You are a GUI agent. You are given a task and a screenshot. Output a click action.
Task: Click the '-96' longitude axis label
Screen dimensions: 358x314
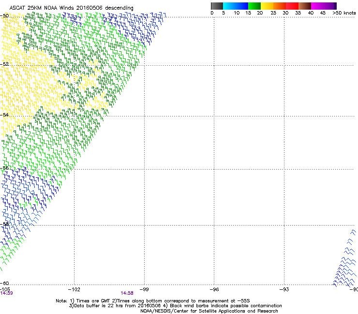click(x=214, y=289)
